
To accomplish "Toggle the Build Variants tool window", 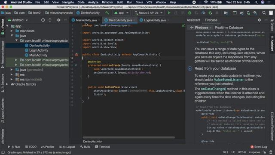I will (x=3, y=136).
